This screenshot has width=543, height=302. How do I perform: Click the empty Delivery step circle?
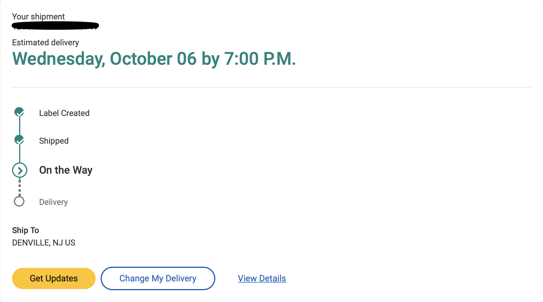(19, 202)
